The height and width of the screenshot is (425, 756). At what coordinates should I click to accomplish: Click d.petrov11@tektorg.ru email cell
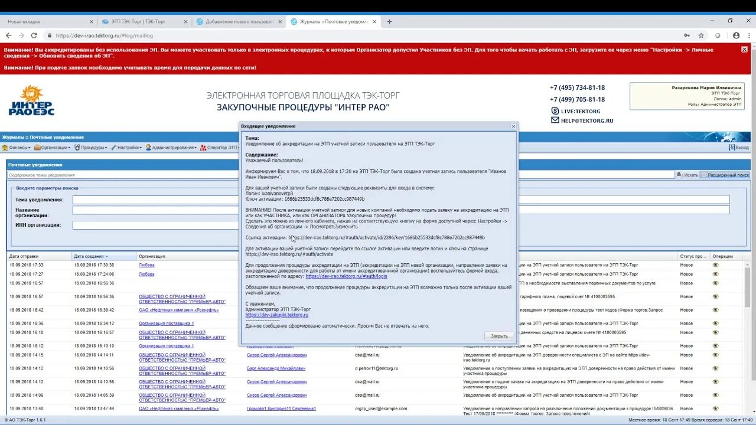[x=376, y=368]
